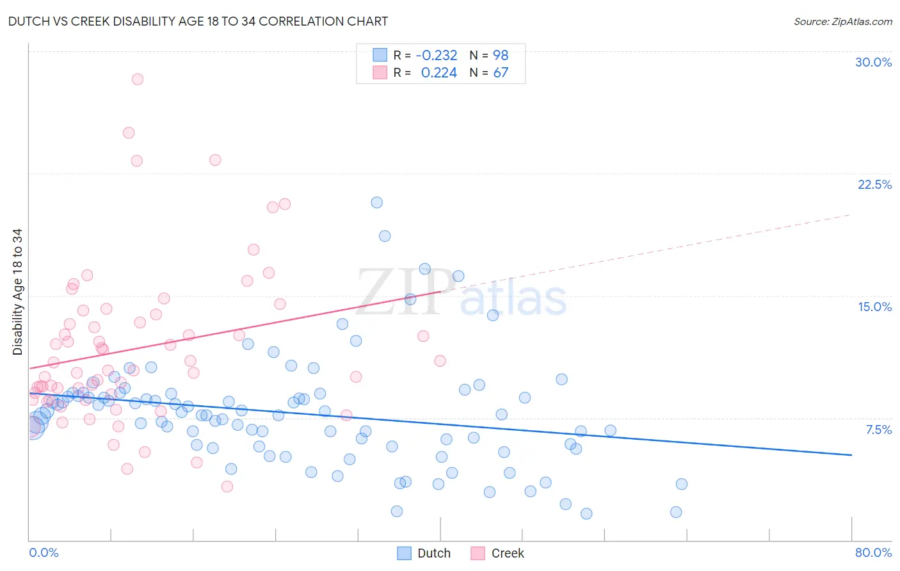900x571 pixels.
Task: Select the 22.5% y-axis label
Action: 874,184
